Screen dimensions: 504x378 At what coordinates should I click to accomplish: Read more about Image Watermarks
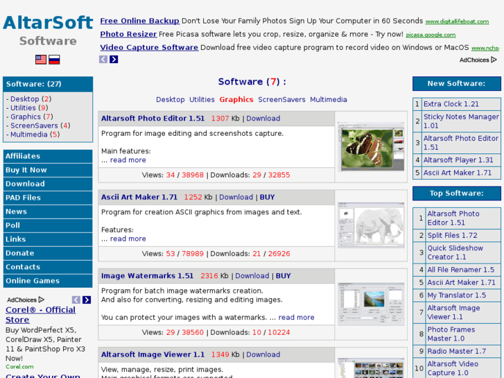point(296,318)
